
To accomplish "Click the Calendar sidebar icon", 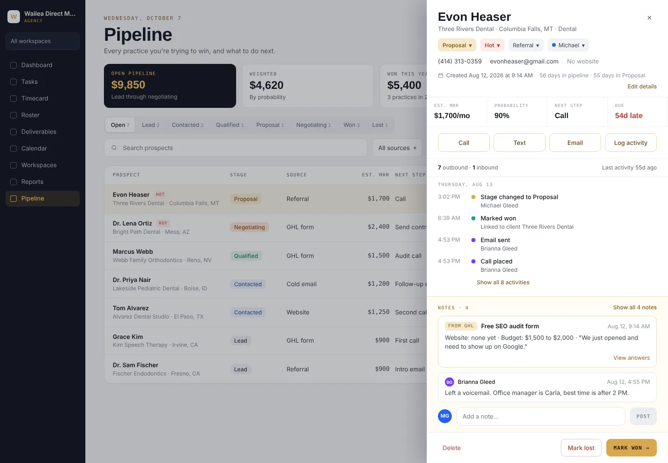I will [x=13, y=149].
